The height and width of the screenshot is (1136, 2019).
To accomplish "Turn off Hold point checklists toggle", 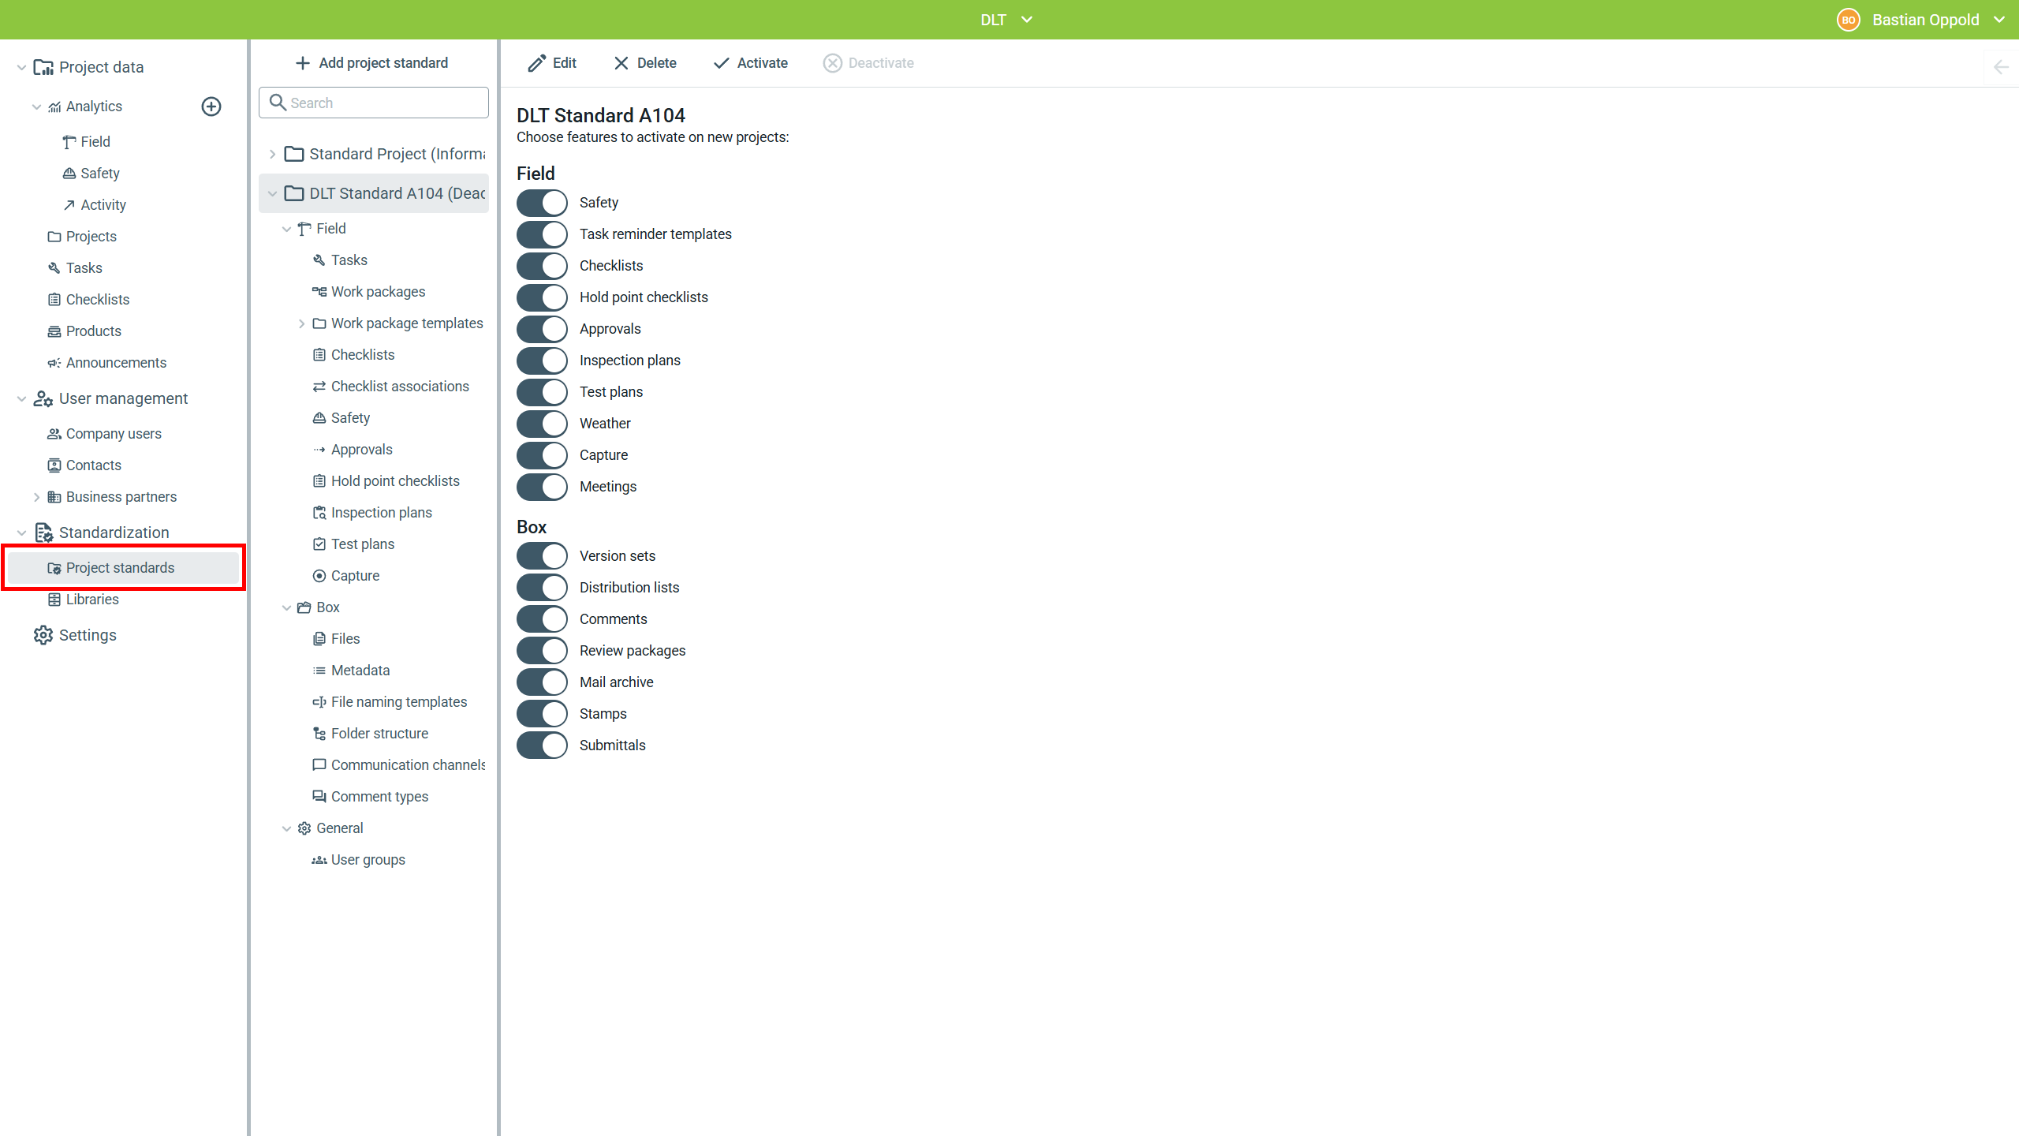I will 542,297.
